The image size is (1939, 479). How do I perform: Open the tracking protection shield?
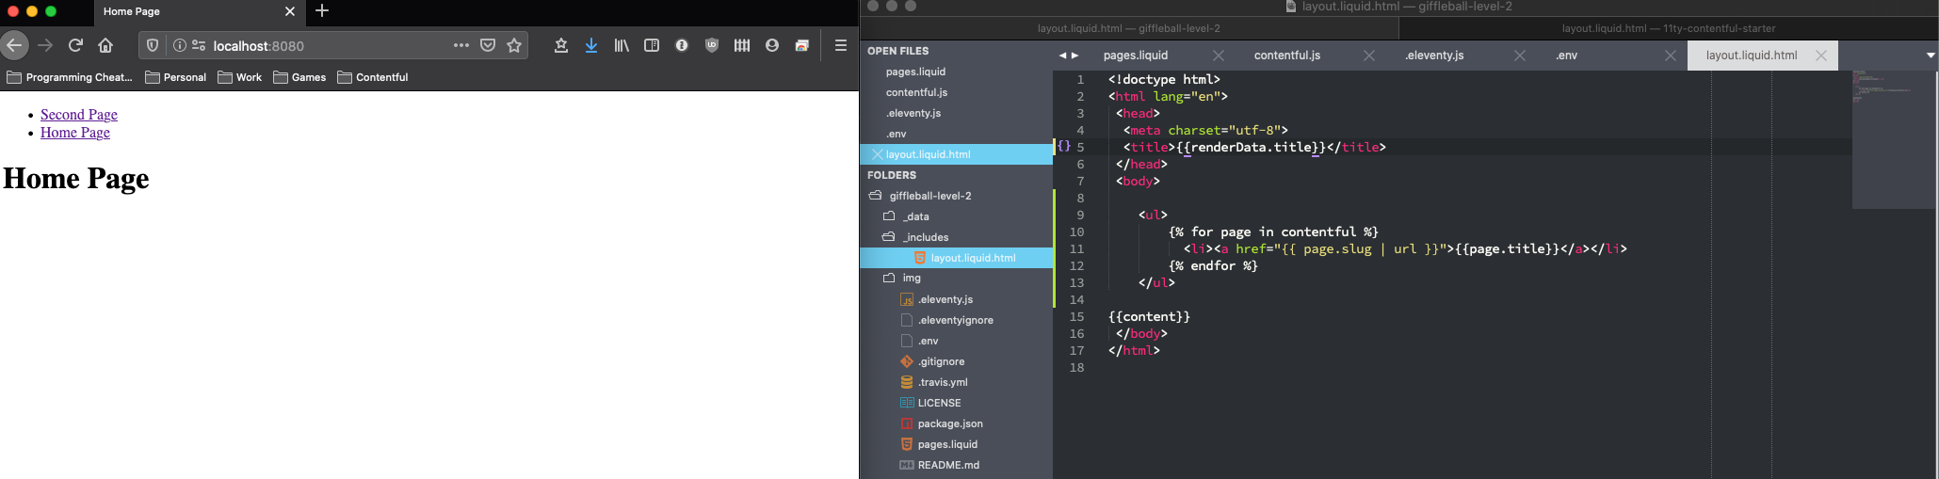pos(153,45)
